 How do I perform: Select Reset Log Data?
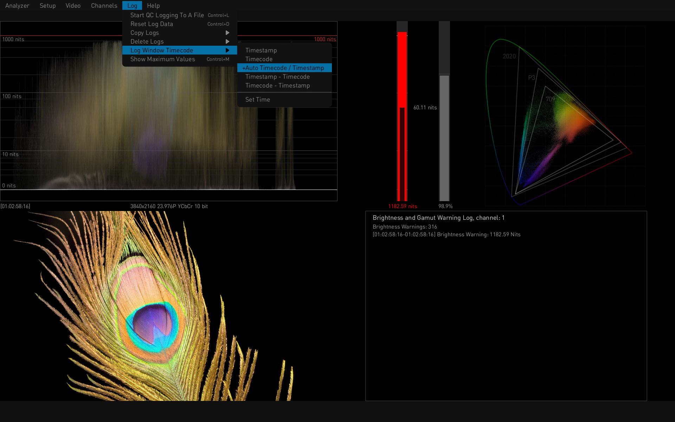[x=152, y=24]
